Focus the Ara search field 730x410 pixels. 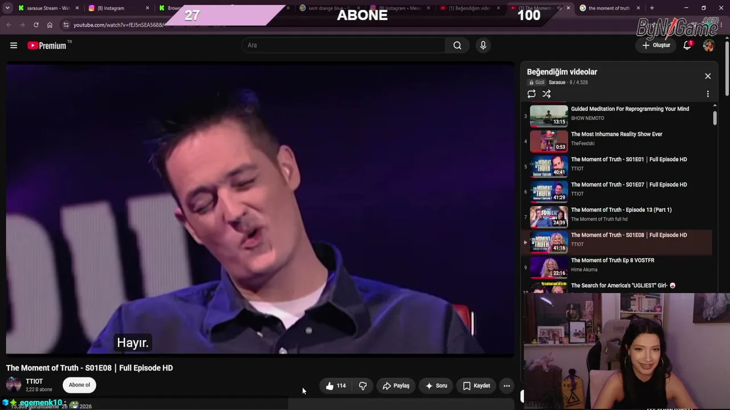coord(344,46)
